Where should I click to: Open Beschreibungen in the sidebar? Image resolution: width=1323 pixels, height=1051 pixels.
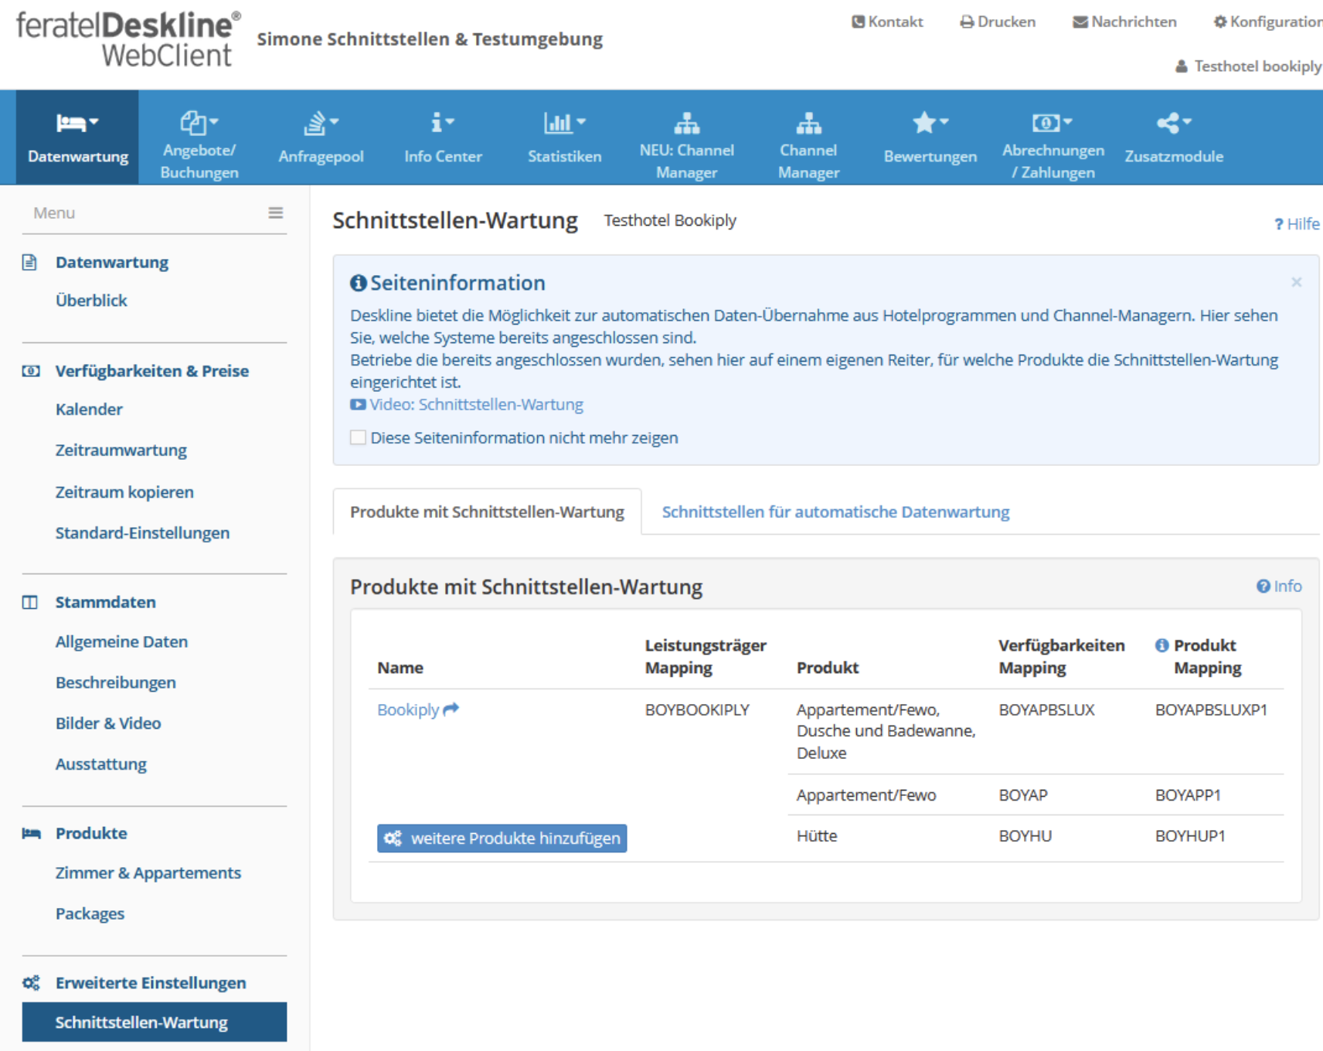[x=116, y=682]
